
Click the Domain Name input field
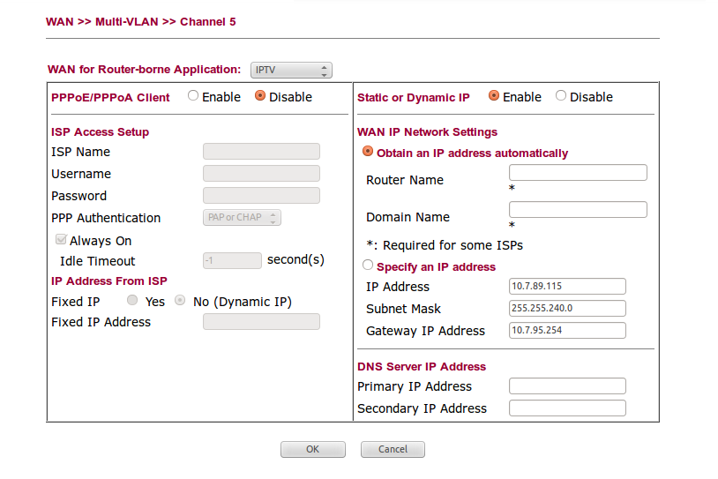pos(578,210)
